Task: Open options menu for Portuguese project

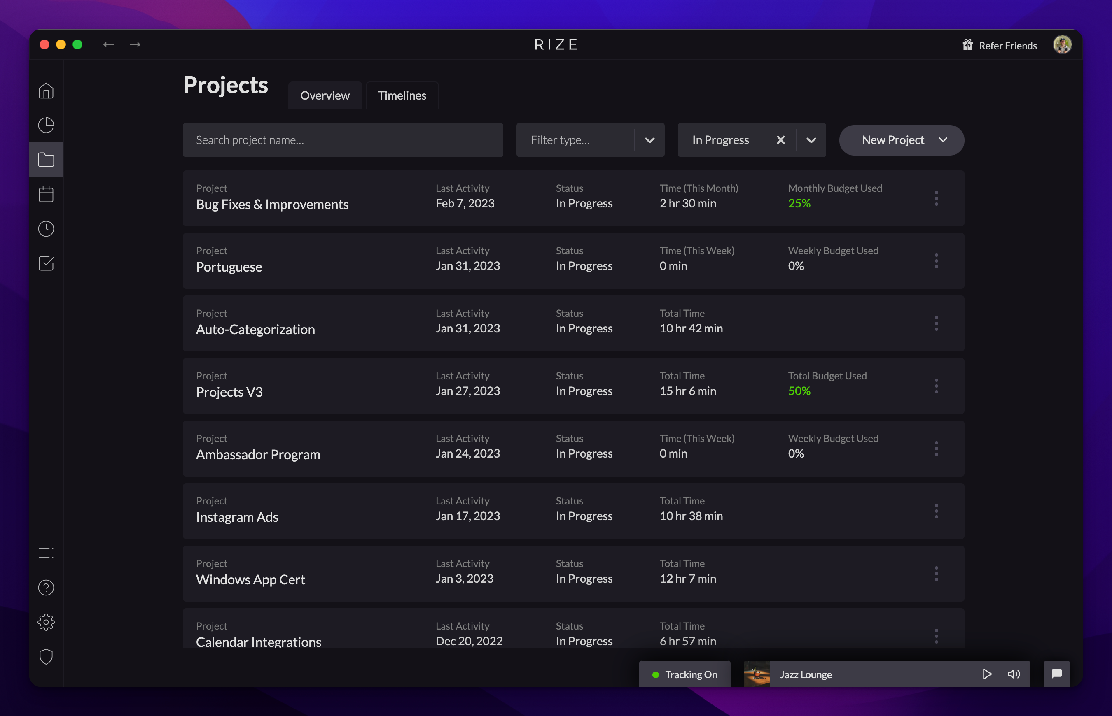Action: tap(937, 261)
